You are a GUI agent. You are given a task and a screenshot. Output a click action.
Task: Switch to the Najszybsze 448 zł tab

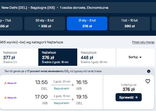(97, 57)
